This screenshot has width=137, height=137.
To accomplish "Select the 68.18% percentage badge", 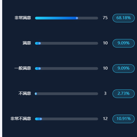I will (124, 18).
